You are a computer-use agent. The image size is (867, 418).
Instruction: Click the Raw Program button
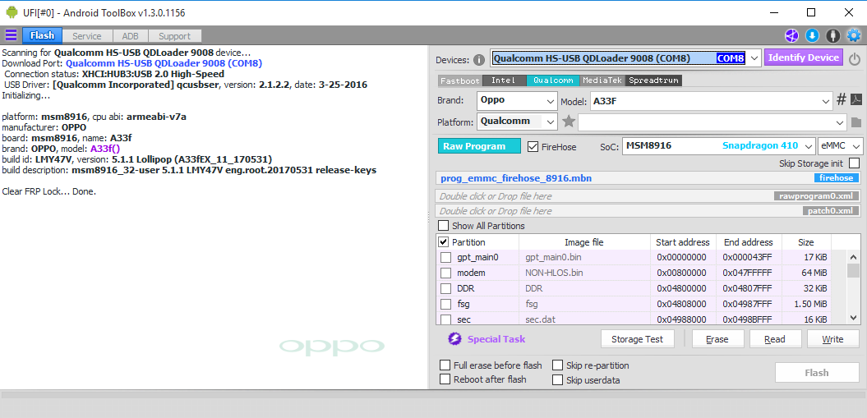[479, 146]
